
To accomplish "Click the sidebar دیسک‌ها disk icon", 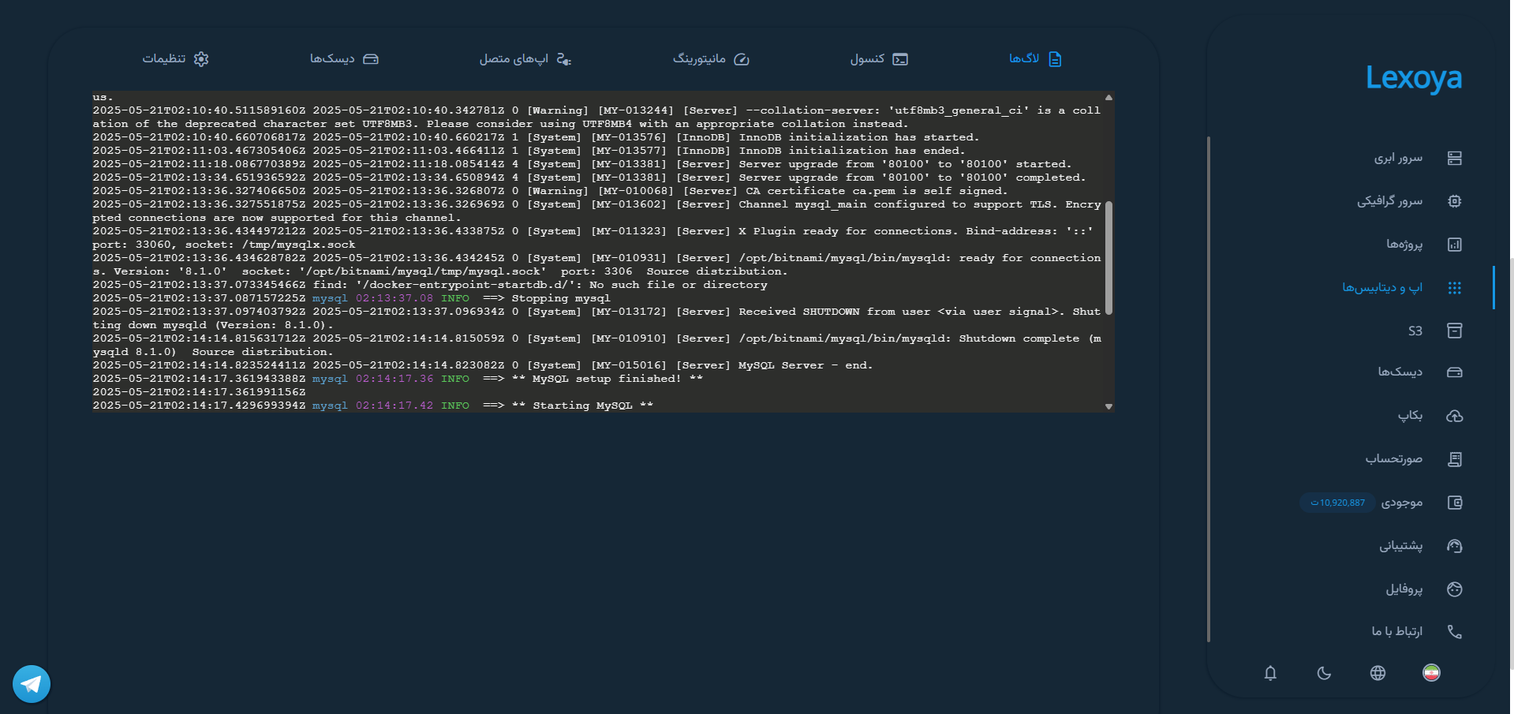I will click(x=1455, y=372).
